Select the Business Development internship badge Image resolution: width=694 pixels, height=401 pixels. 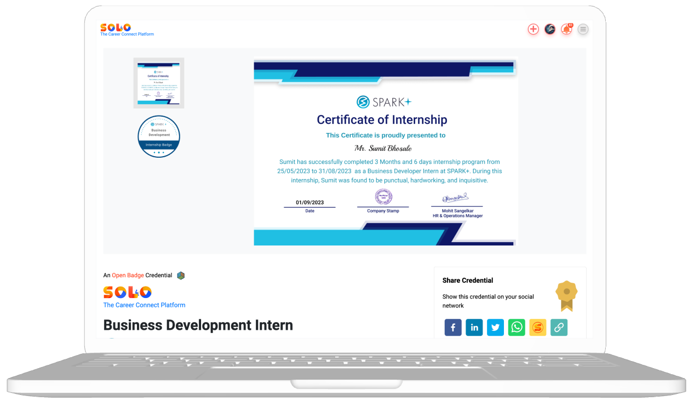click(x=159, y=136)
